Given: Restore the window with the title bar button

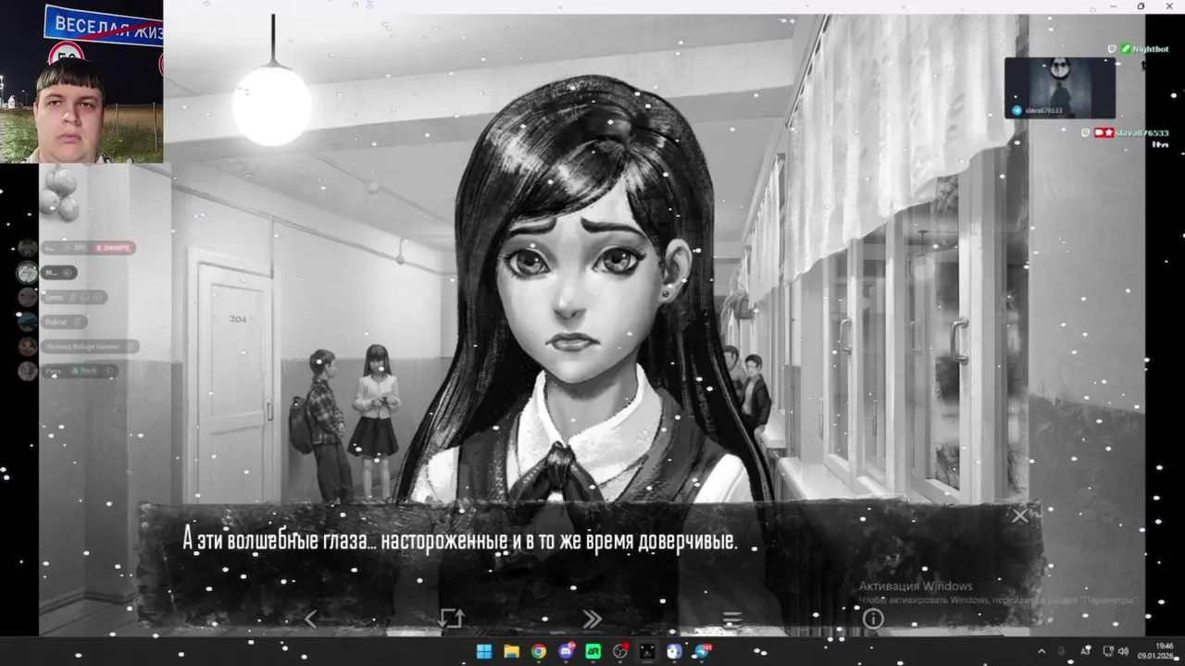Looking at the screenshot, I should tap(1141, 6).
